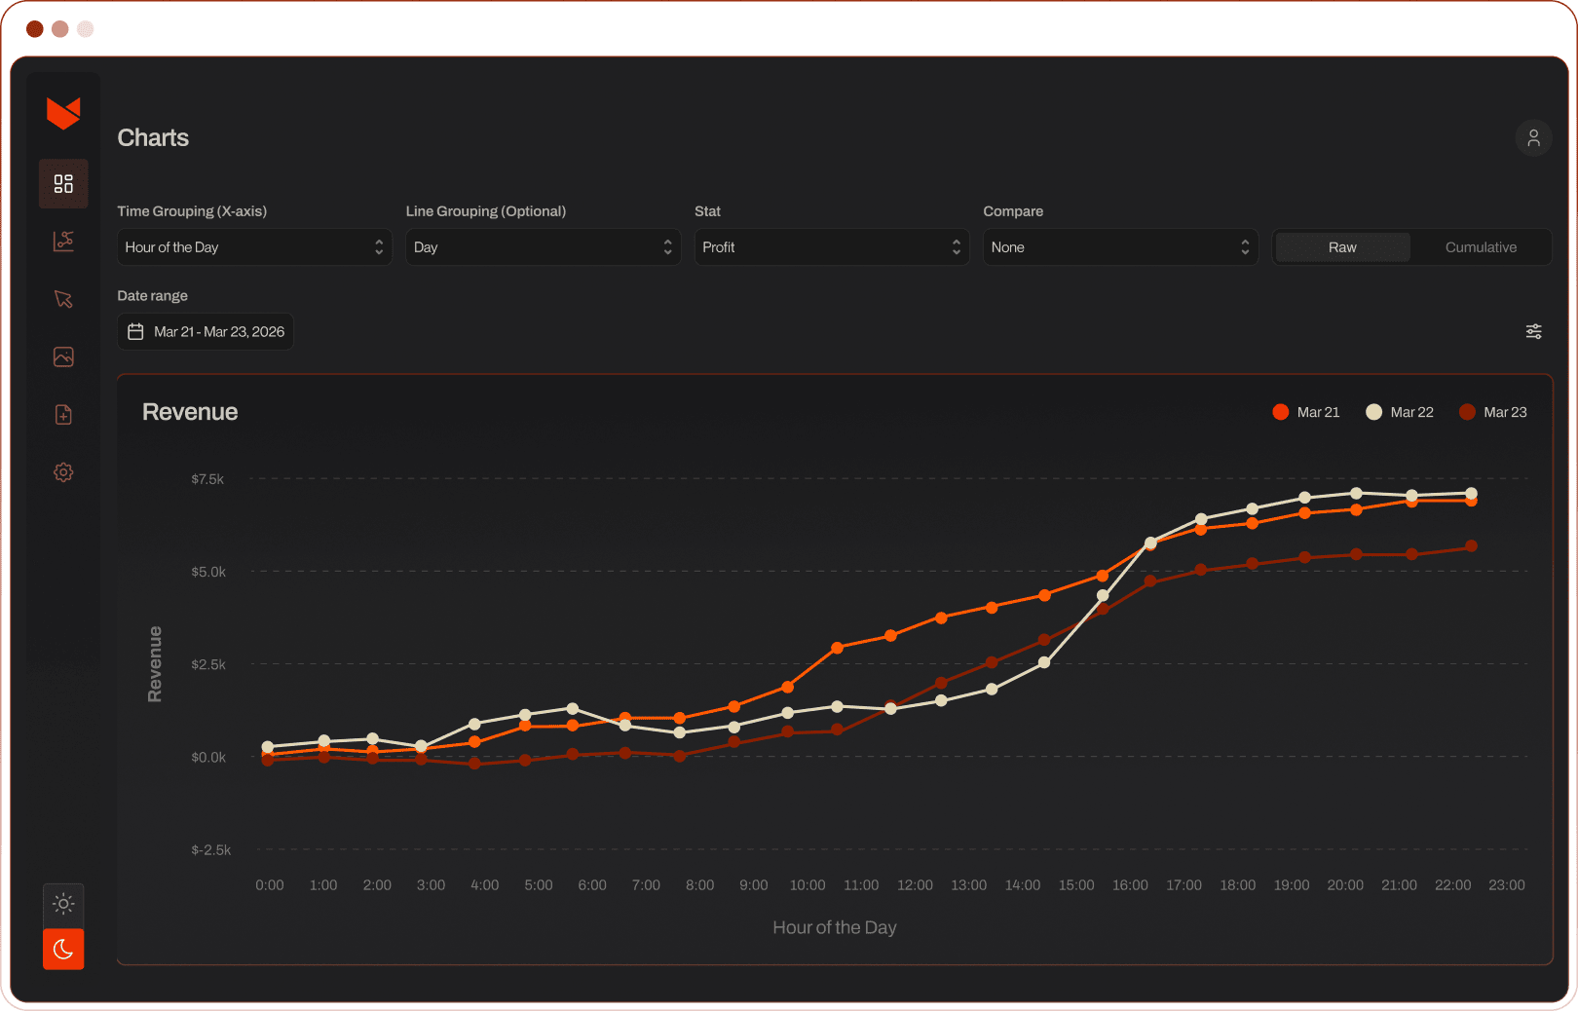The width and height of the screenshot is (1578, 1011).
Task: Open chart filter sliders icon
Action: [1533, 331]
